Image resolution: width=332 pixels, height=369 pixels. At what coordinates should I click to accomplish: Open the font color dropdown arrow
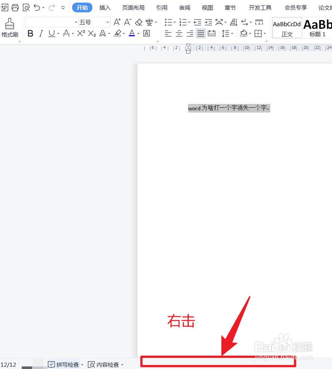[137, 33]
